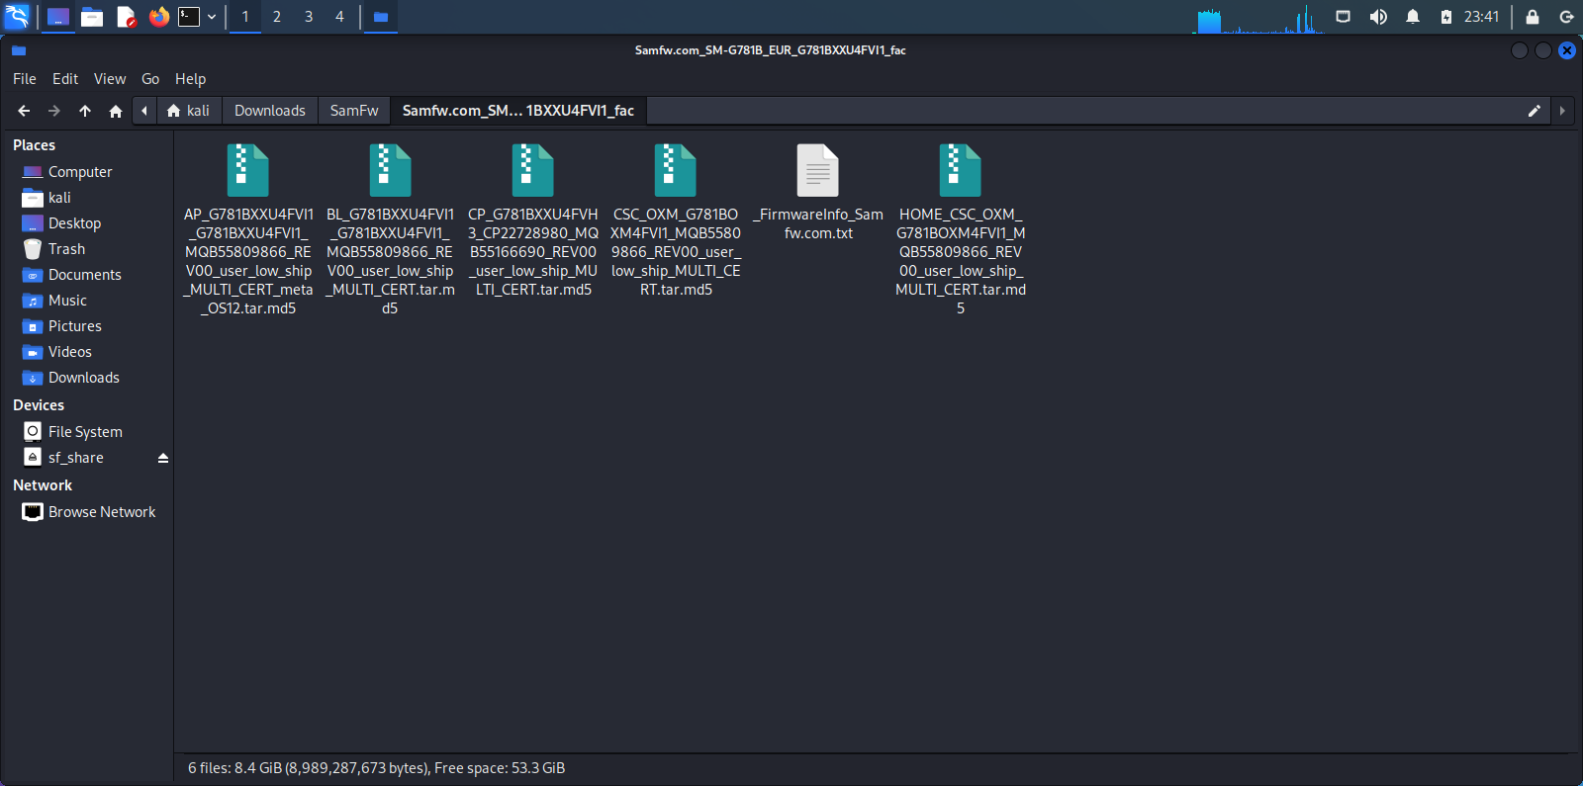Image resolution: width=1583 pixels, height=786 pixels.
Task: Click the Places sidebar heading
Action: tap(35, 145)
